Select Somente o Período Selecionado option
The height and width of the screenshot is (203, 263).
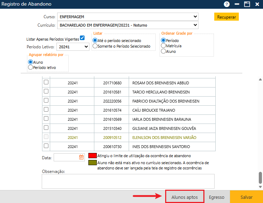click(95, 46)
